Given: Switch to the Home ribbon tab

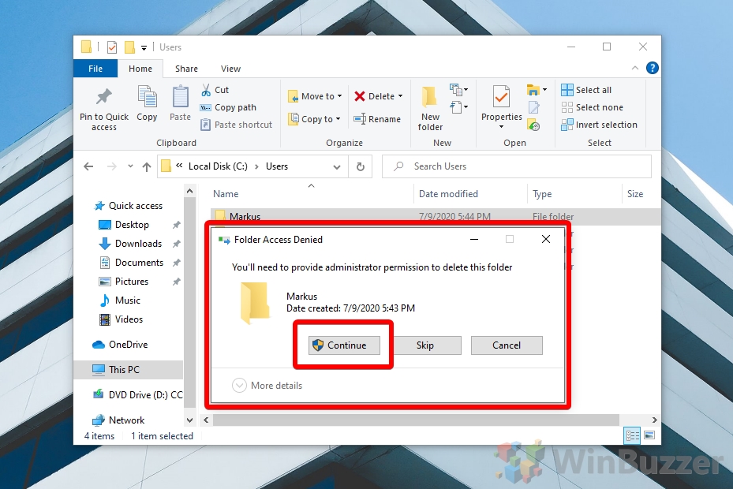Looking at the screenshot, I should coord(140,69).
